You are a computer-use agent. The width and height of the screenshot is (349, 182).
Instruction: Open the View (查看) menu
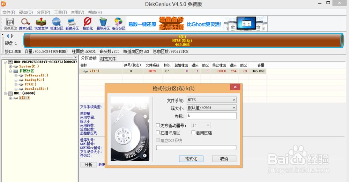pyautogui.click(x=77, y=13)
